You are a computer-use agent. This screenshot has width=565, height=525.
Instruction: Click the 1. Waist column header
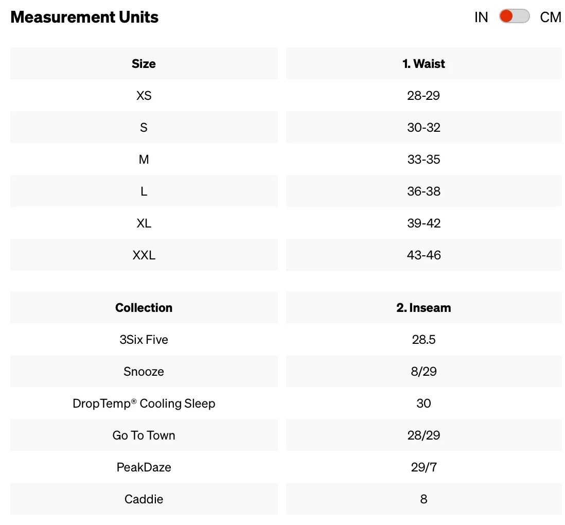(423, 64)
